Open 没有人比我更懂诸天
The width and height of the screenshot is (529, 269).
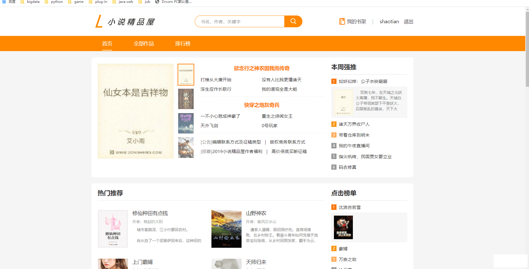[x=281, y=80]
